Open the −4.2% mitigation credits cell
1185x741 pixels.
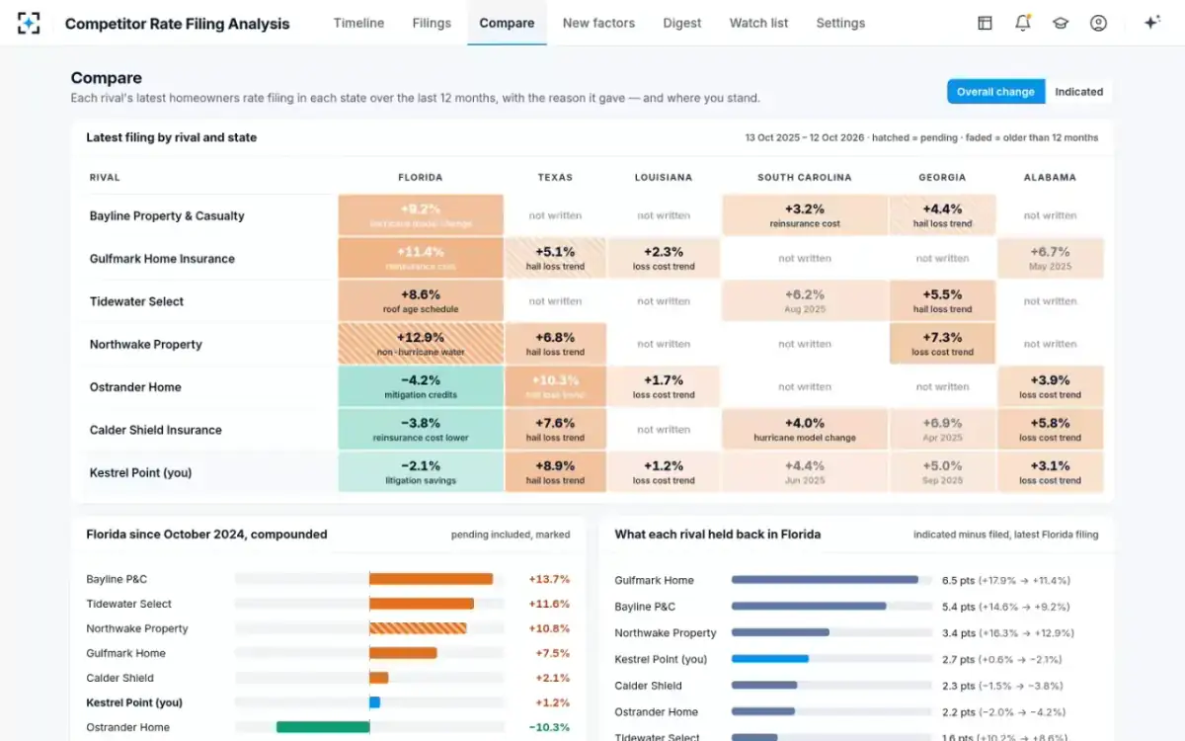[421, 387]
